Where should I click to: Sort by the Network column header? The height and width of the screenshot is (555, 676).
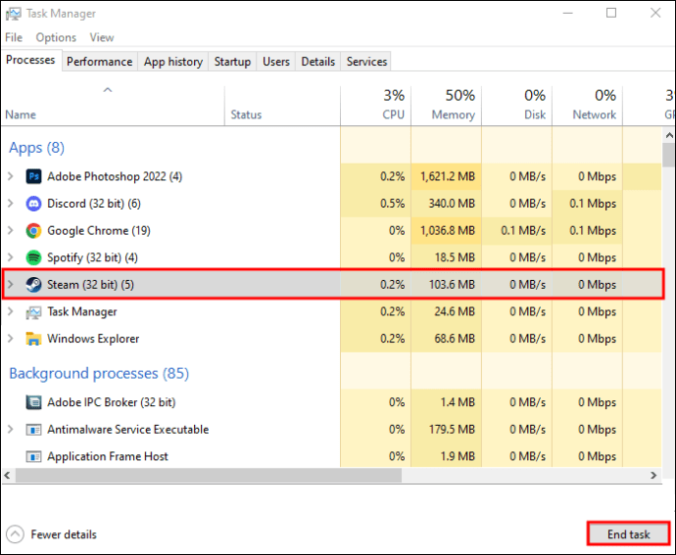point(588,105)
